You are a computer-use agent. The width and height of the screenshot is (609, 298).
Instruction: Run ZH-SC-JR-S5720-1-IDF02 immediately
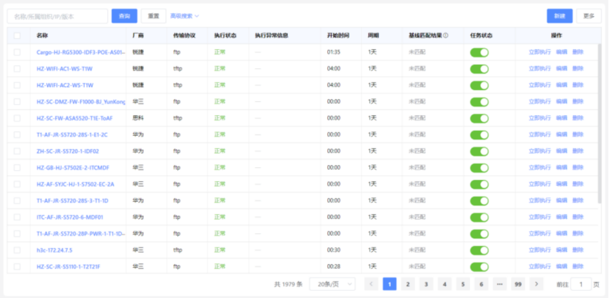[539, 151]
